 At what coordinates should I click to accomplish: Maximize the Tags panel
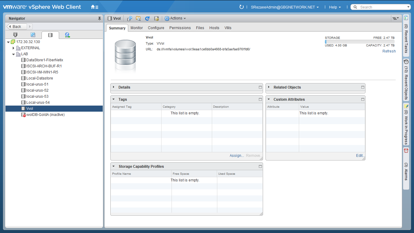click(x=260, y=99)
